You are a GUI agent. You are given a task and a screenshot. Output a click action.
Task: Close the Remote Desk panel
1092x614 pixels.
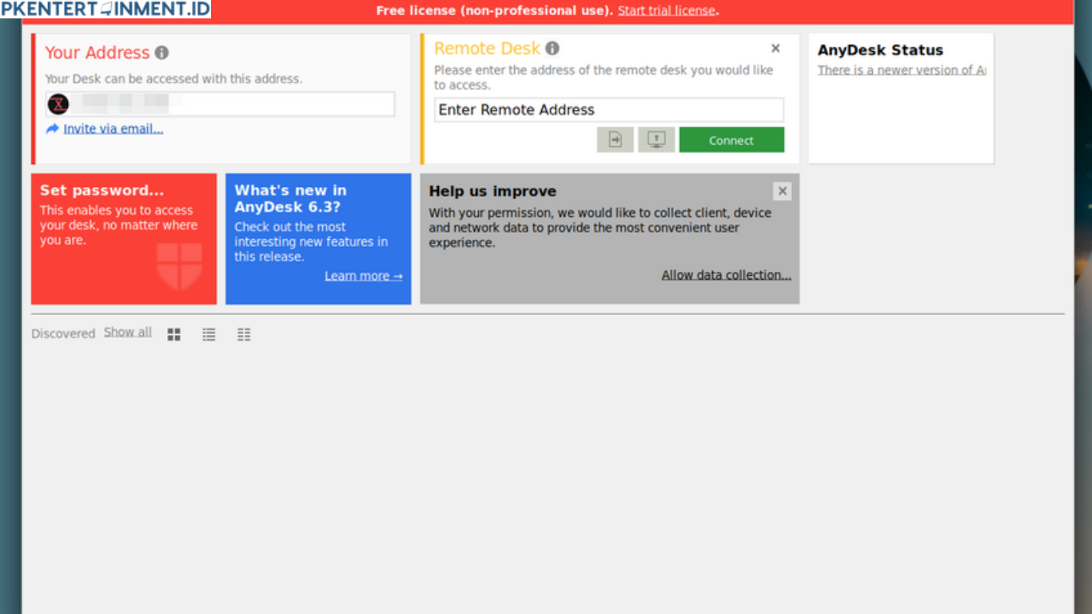(775, 49)
